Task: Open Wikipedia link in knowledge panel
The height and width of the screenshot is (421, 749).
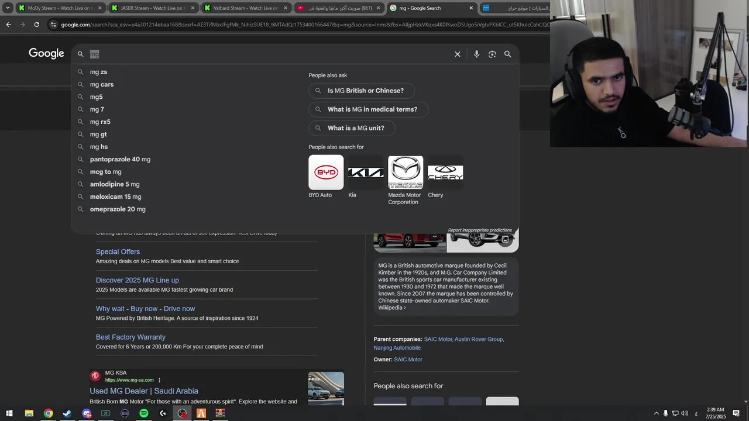Action: coord(392,308)
